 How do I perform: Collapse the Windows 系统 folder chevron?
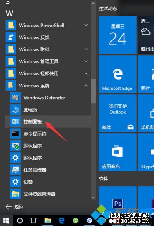click(x=86, y=85)
